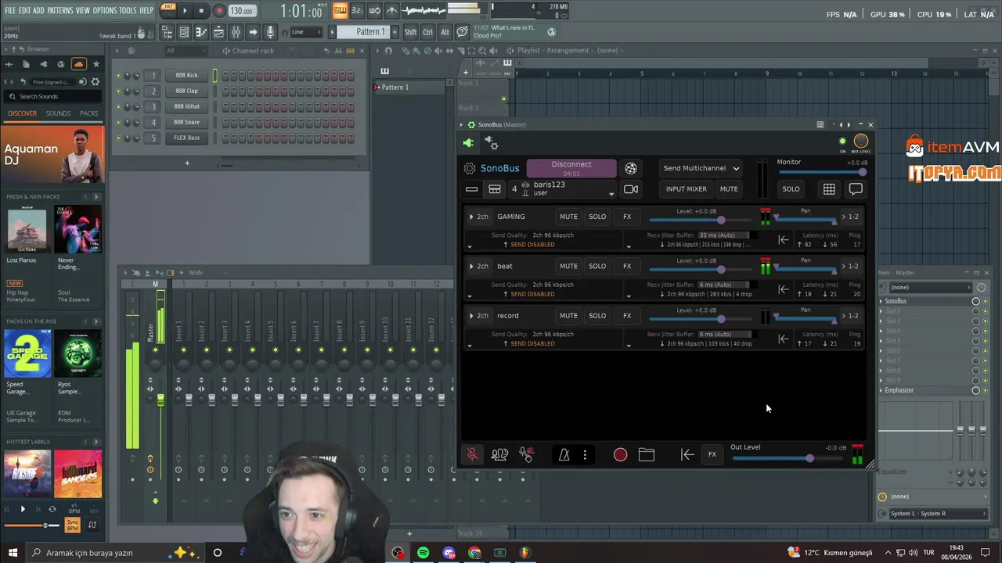This screenshot has width=1002, height=563.
Task: Reset record peer jitter buffer arrow icon
Action: click(784, 339)
